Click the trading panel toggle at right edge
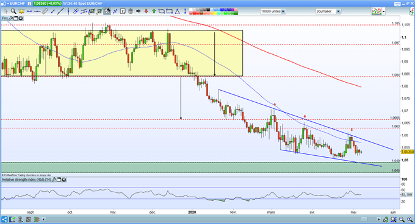Viewport: 415px width, 224px height. [412, 12]
